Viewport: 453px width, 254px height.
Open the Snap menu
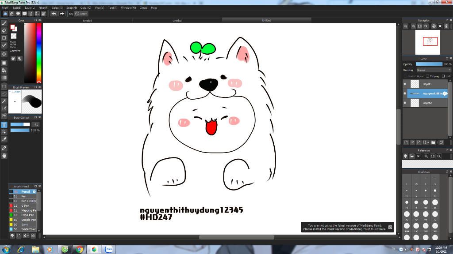pos(71,8)
